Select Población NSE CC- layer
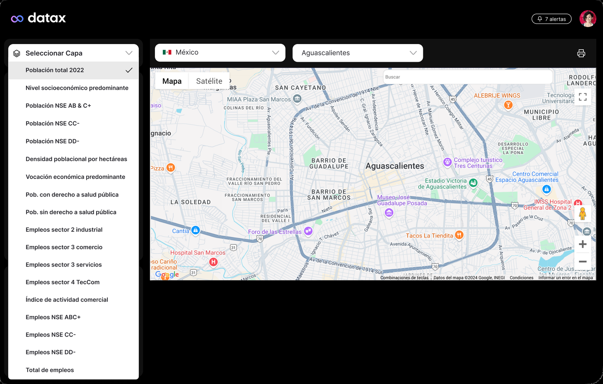 pyautogui.click(x=73, y=123)
